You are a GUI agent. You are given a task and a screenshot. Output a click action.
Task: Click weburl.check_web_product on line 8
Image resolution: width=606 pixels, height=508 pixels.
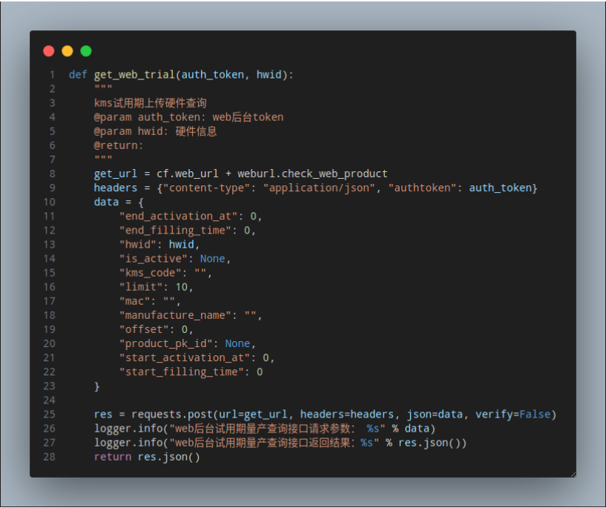tap(312, 174)
